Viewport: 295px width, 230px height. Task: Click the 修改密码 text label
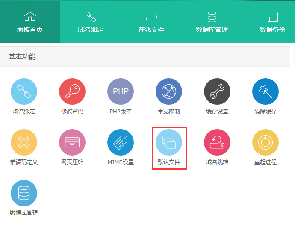(x=72, y=111)
